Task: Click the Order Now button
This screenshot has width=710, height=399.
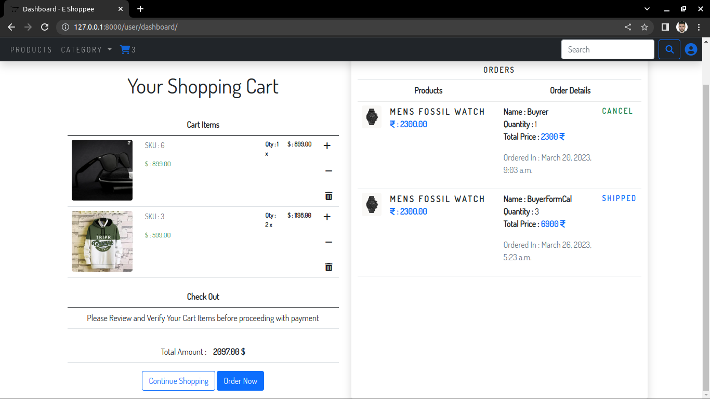Action: pos(240,381)
